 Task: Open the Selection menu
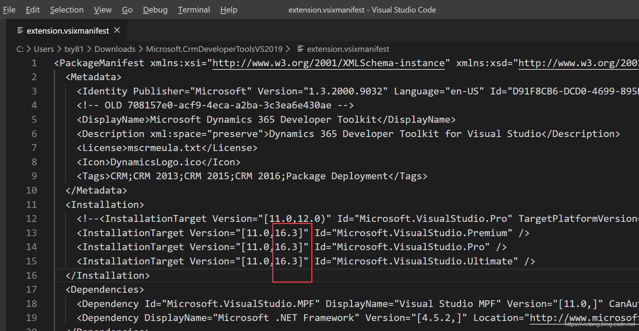67,10
